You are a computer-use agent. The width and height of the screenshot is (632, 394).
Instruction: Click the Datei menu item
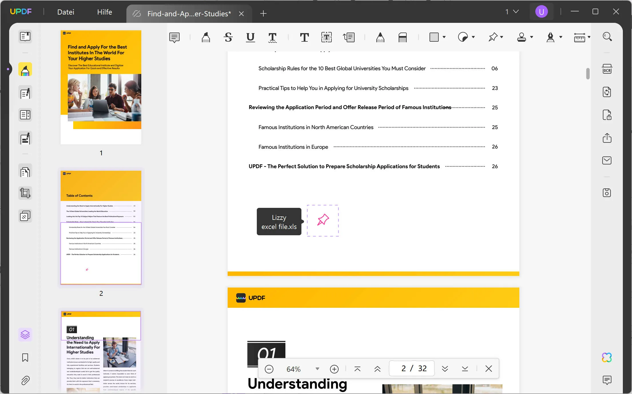65,12
